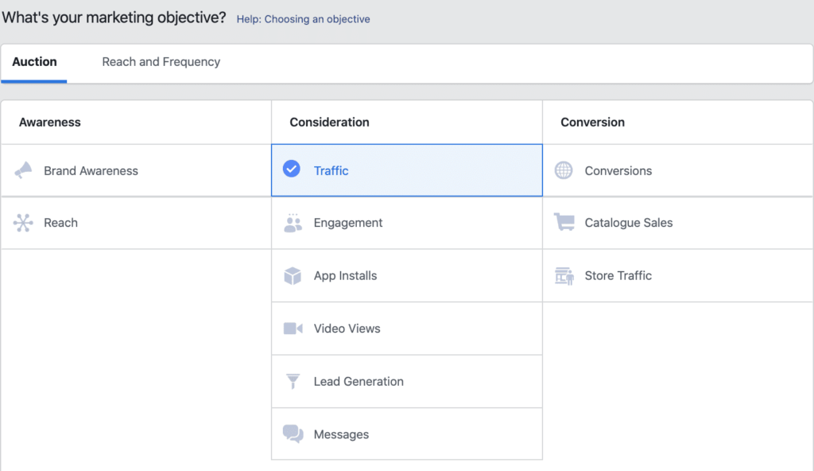This screenshot has height=471, width=814.
Task: Click the Catalogue Sales cart icon
Action: click(x=564, y=222)
